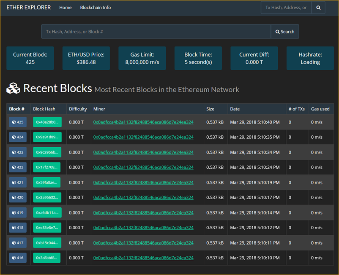The width and height of the screenshot is (339, 275).
Task: Focus the navbar search input field
Action: 286,8
